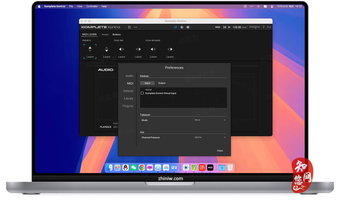
Task: Click Learn under next plug-in page arrow
Action: point(170,57)
